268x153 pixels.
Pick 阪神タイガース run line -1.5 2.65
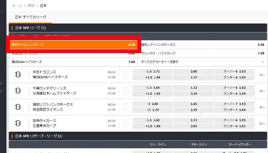pyautogui.click(x=153, y=120)
